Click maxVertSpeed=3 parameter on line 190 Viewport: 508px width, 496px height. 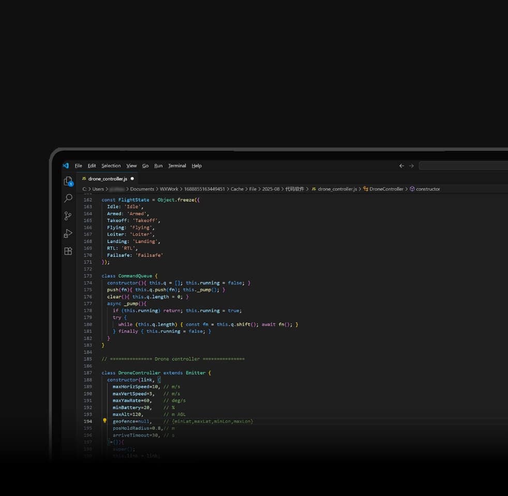(x=132, y=394)
